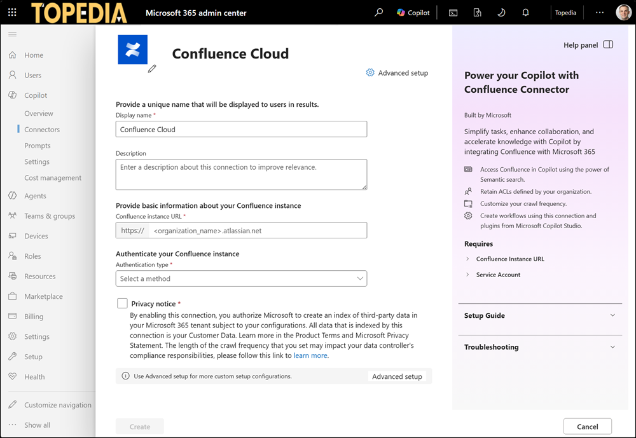Open the Cloud Shell terminal icon
This screenshot has width=636, height=438.
[x=453, y=13]
